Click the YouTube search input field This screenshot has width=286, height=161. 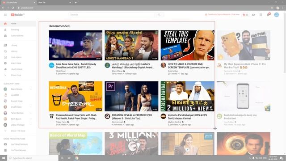tap(112, 15)
